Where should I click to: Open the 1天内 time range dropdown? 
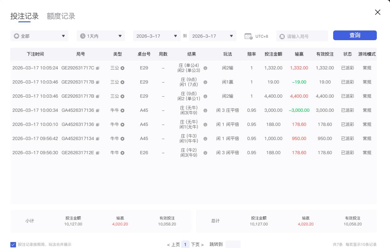101,36
